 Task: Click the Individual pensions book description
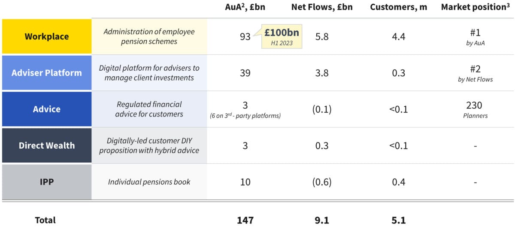[149, 182]
